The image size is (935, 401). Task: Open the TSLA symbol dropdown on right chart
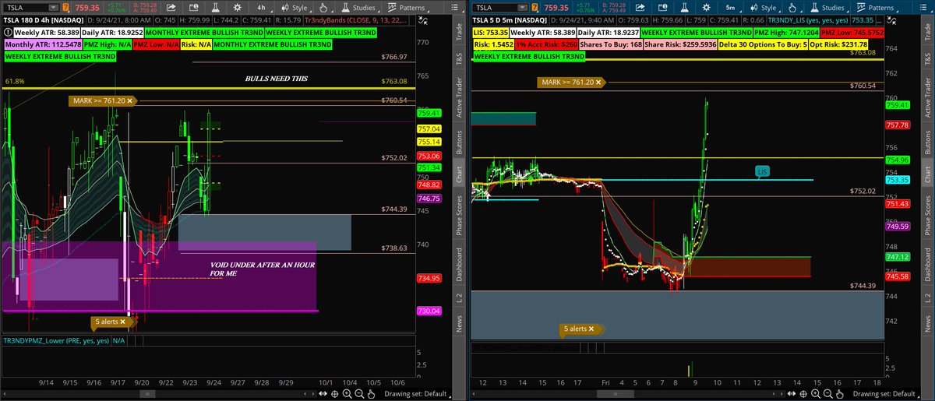tap(523, 7)
